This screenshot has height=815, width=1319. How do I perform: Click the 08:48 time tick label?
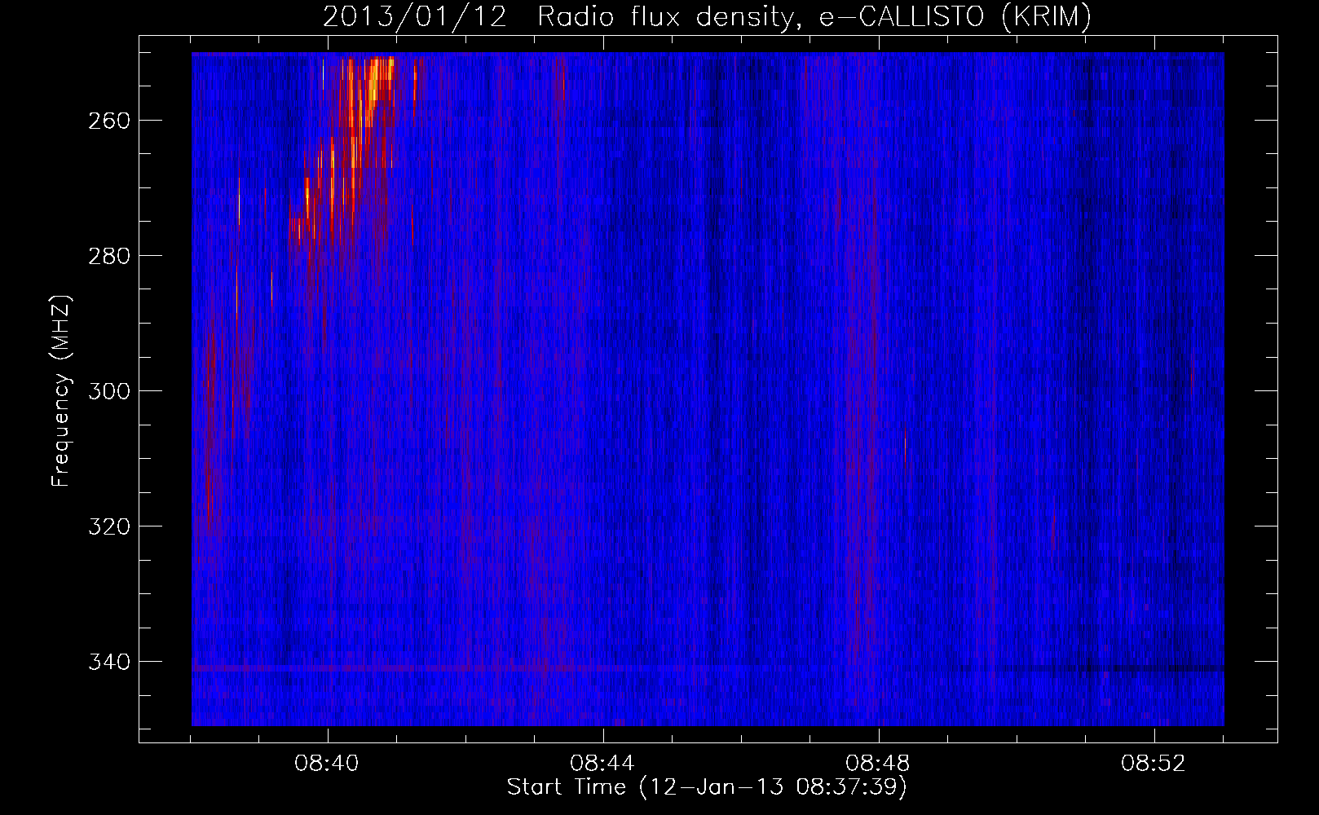879,764
